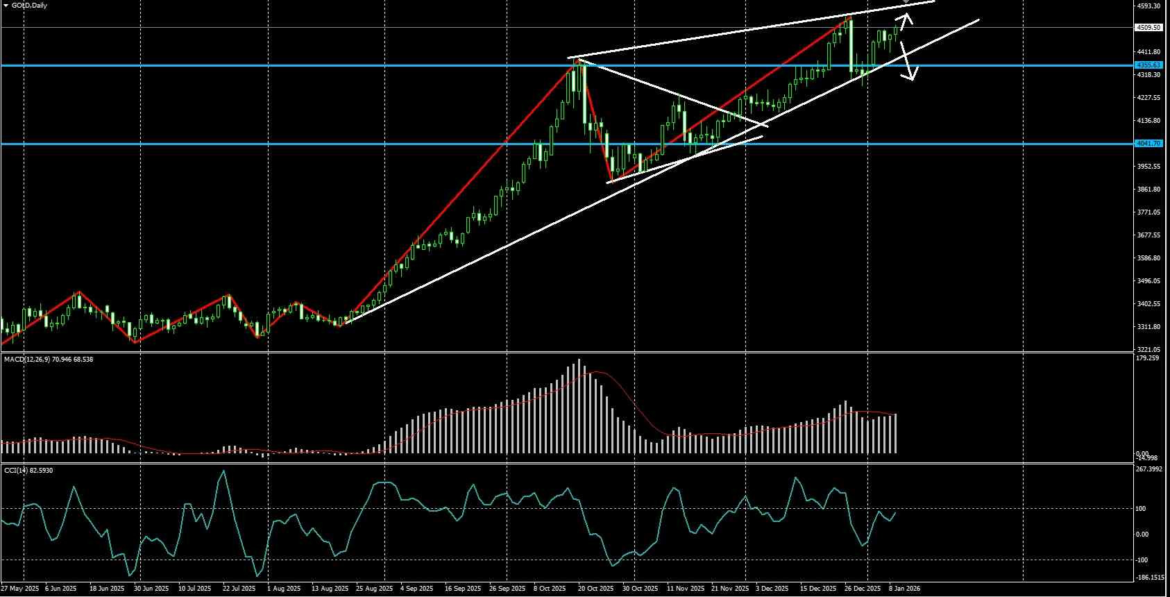
Task: Select the current price tag 4509.50
Action: click(x=1148, y=28)
